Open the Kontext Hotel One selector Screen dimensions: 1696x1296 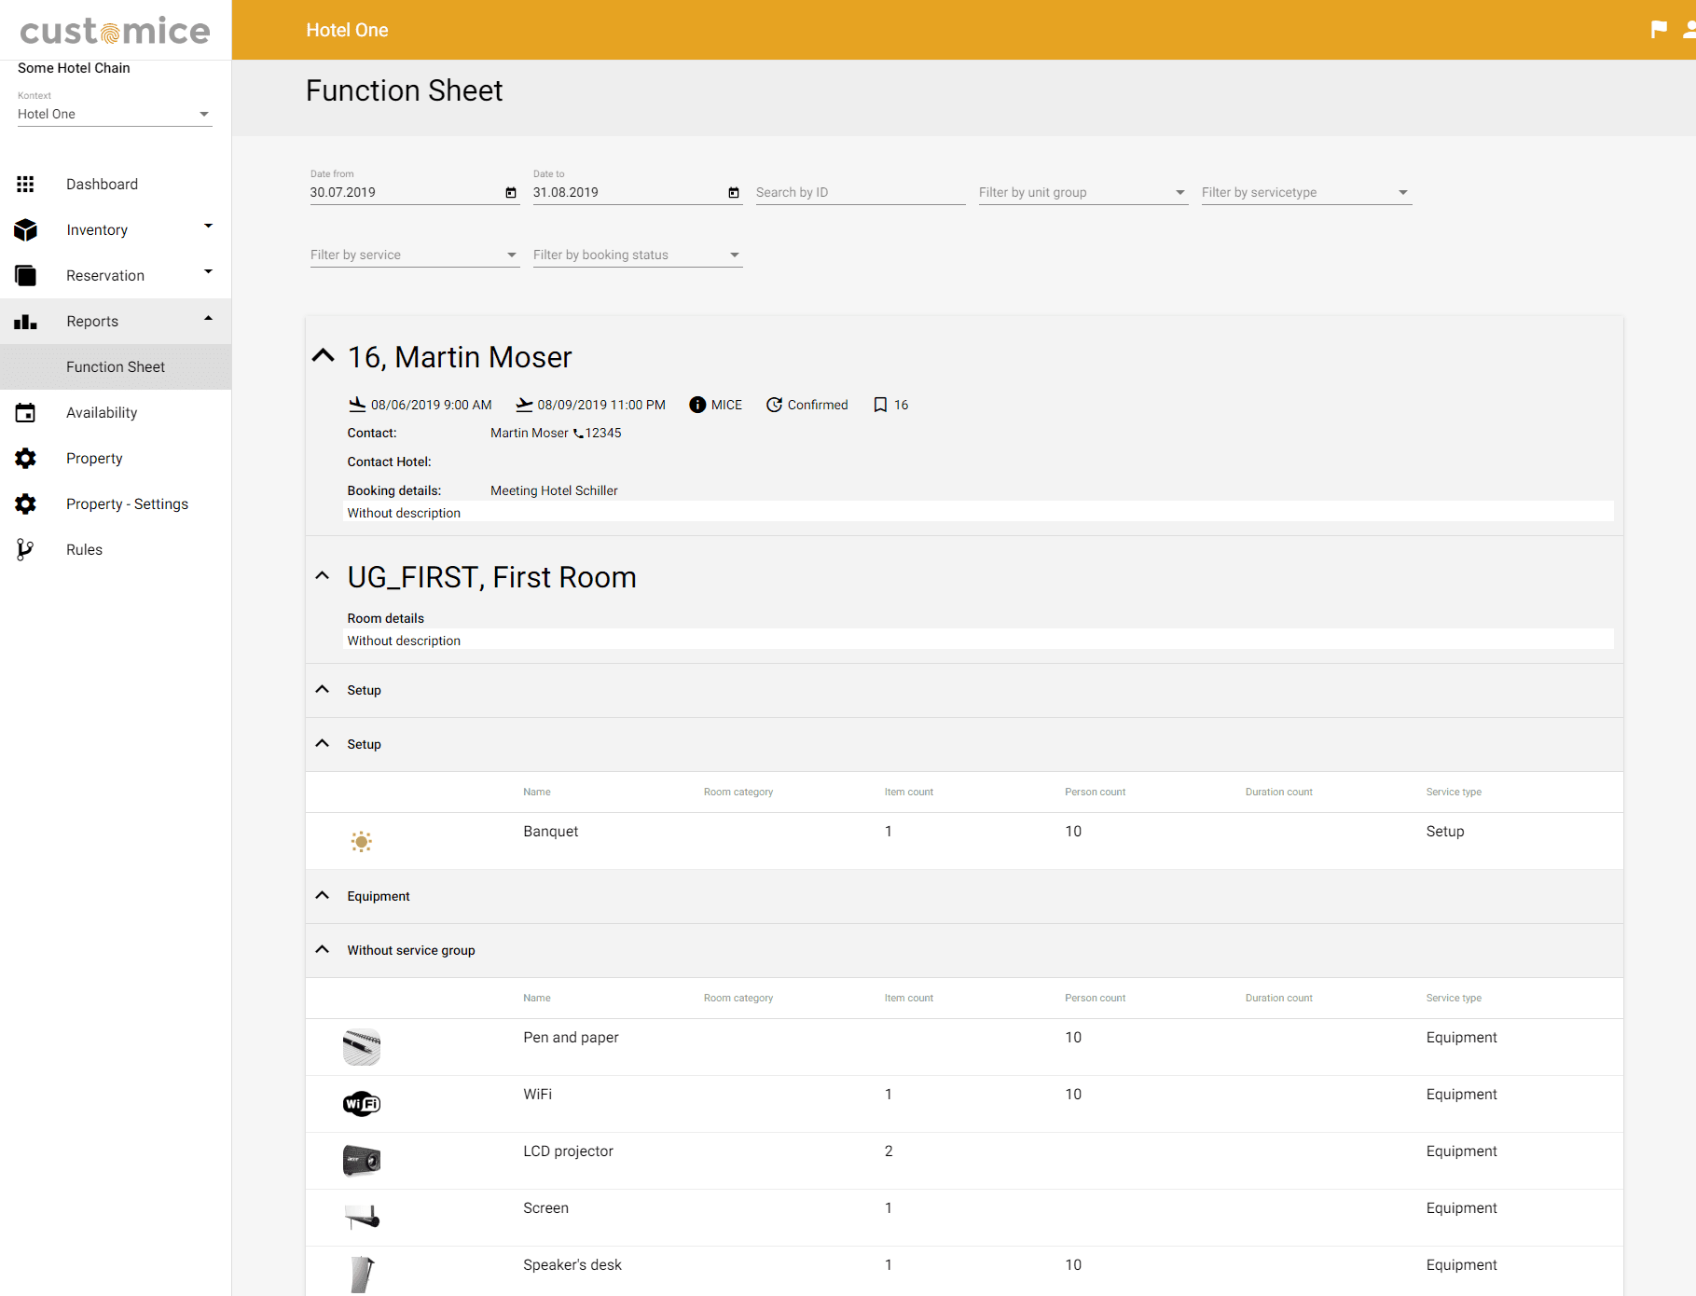pyautogui.click(x=114, y=115)
